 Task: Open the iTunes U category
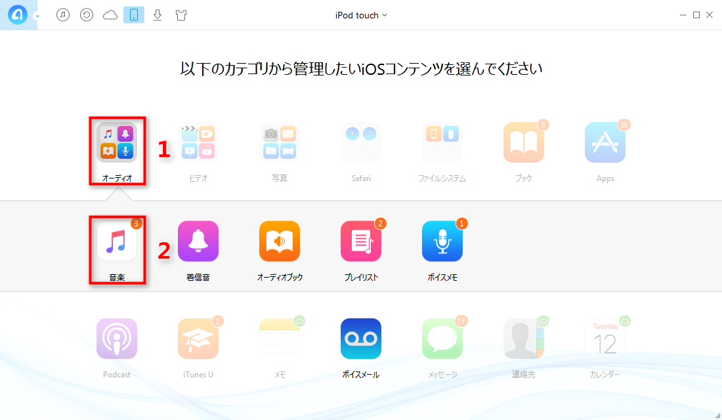coord(198,339)
